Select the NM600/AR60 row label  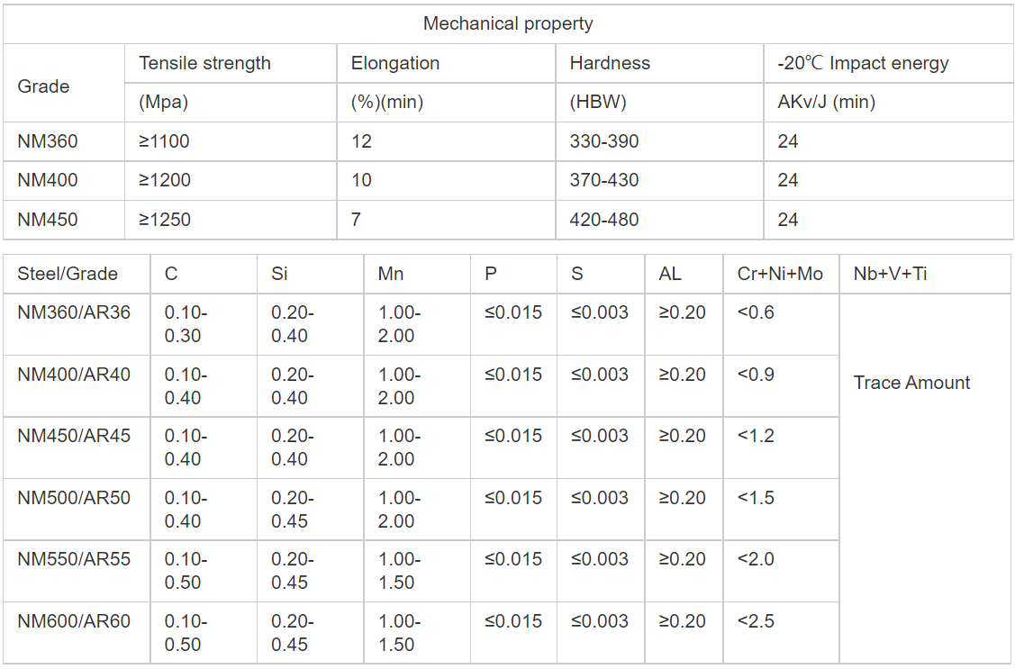[x=74, y=621]
